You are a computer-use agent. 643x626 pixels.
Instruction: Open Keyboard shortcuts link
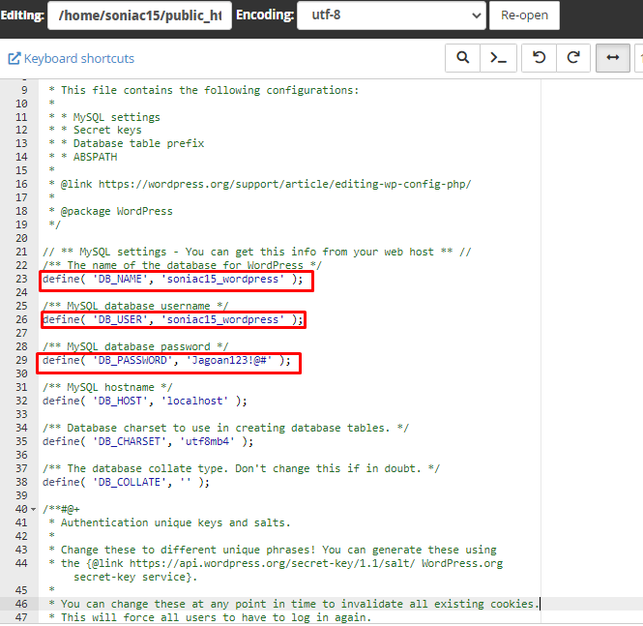pyautogui.click(x=79, y=59)
